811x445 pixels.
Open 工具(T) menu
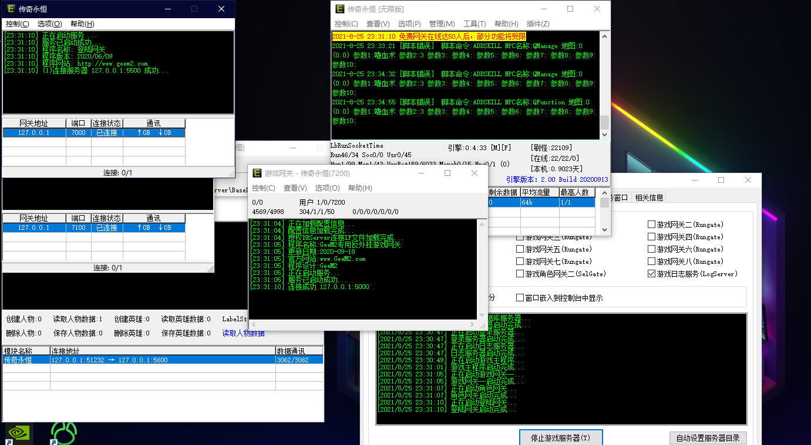pos(475,24)
